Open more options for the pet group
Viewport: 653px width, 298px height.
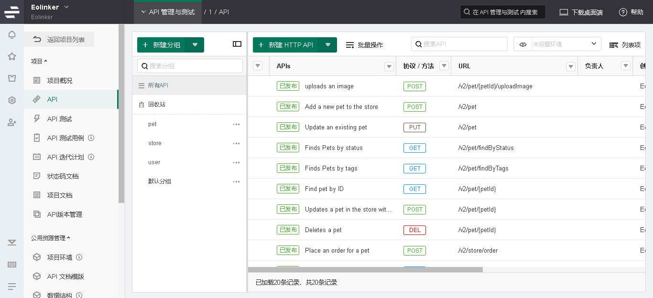[x=236, y=124]
